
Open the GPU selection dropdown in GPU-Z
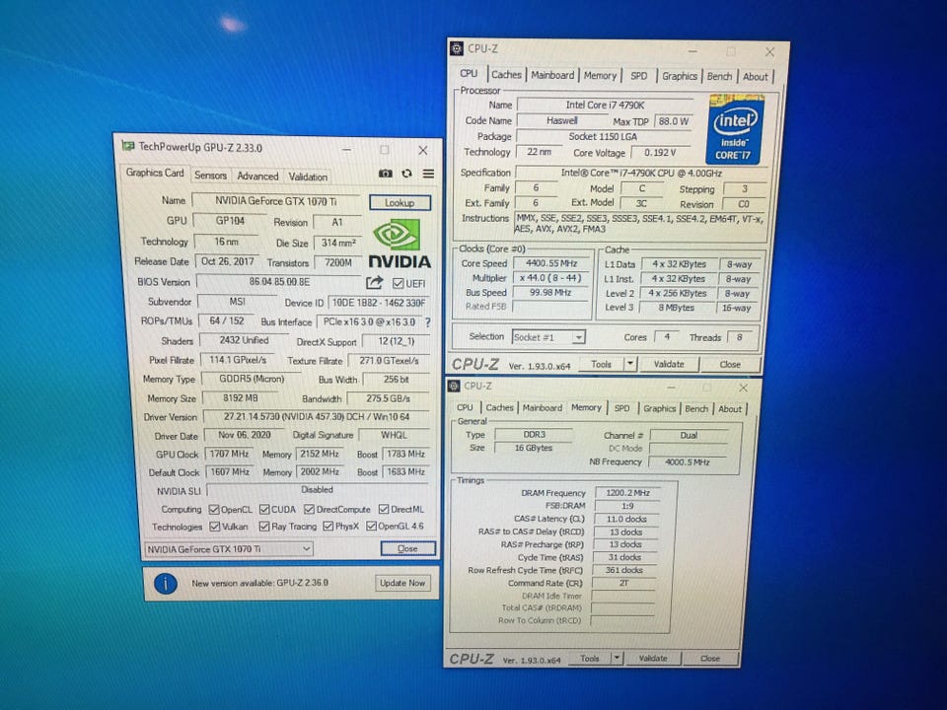coord(229,549)
